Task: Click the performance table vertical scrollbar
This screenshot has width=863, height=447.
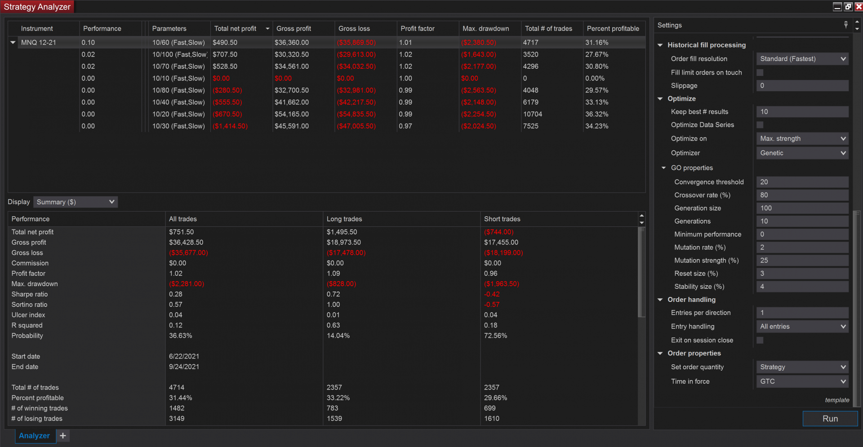Action: click(x=642, y=272)
